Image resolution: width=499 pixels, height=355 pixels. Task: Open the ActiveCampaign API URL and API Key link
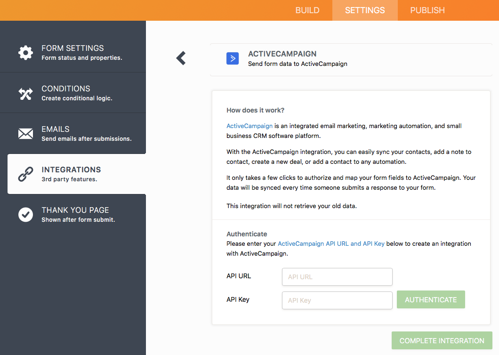click(x=331, y=244)
